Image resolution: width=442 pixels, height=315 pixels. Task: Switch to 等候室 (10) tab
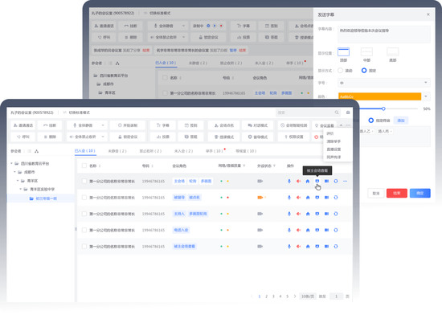246,151
